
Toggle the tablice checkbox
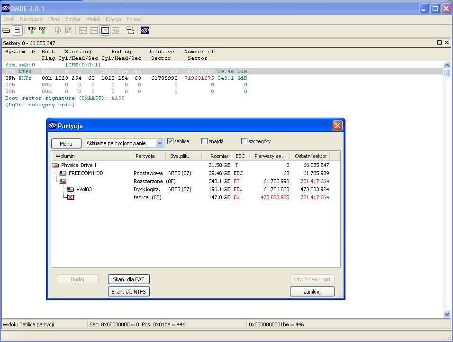(x=171, y=141)
